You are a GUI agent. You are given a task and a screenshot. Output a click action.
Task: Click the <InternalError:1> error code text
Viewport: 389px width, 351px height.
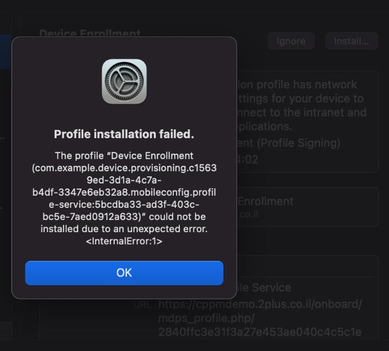(124, 241)
